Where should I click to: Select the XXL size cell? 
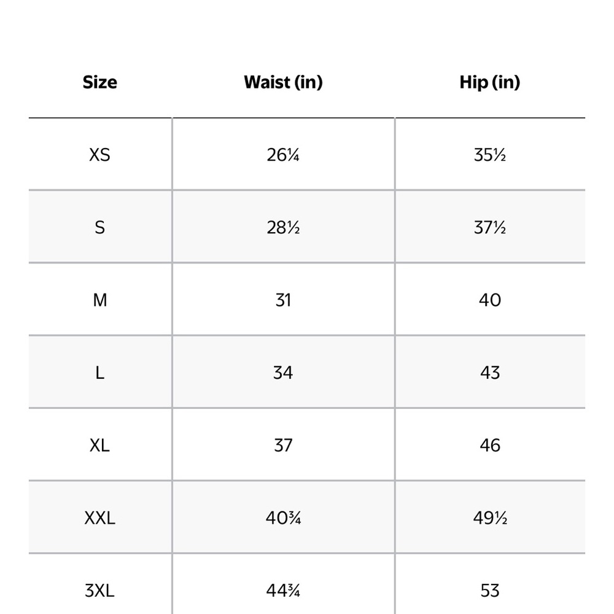tap(100, 518)
